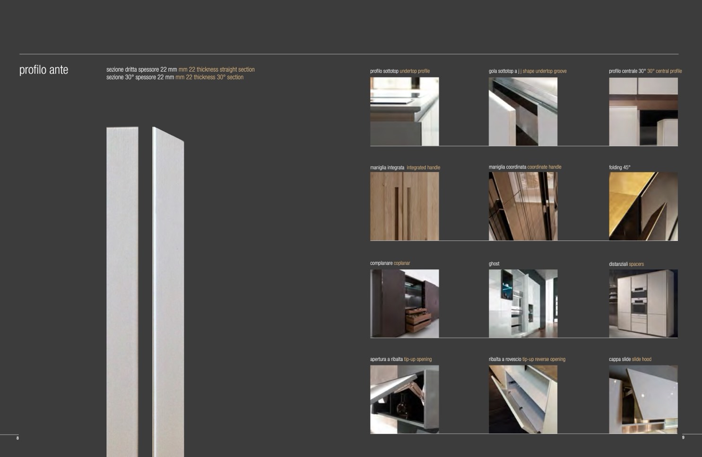The image size is (702, 457).
Task: Select the 'mm 22 thickness straight section' text
Action: tap(216, 69)
